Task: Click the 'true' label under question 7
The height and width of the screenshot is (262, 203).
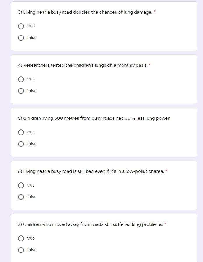Action: point(31,238)
